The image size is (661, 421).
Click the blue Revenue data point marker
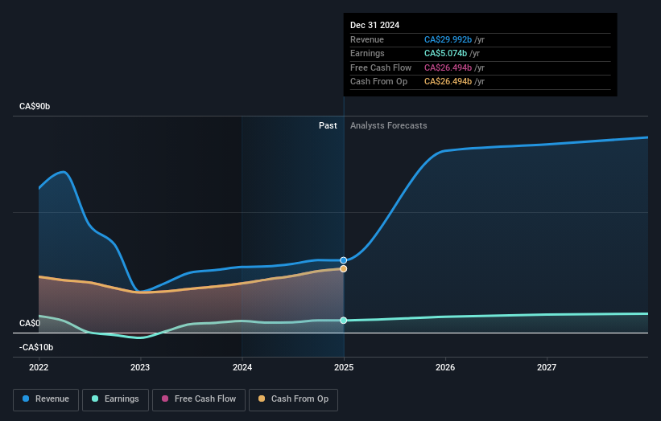click(344, 260)
